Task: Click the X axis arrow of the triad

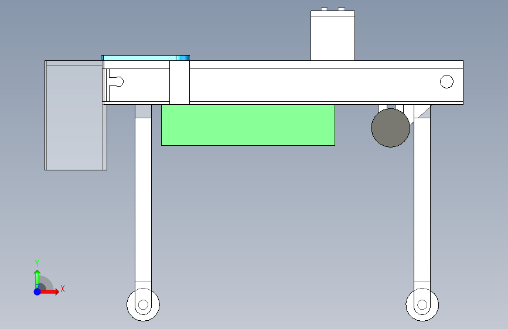Action: pyautogui.click(x=50, y=292)
